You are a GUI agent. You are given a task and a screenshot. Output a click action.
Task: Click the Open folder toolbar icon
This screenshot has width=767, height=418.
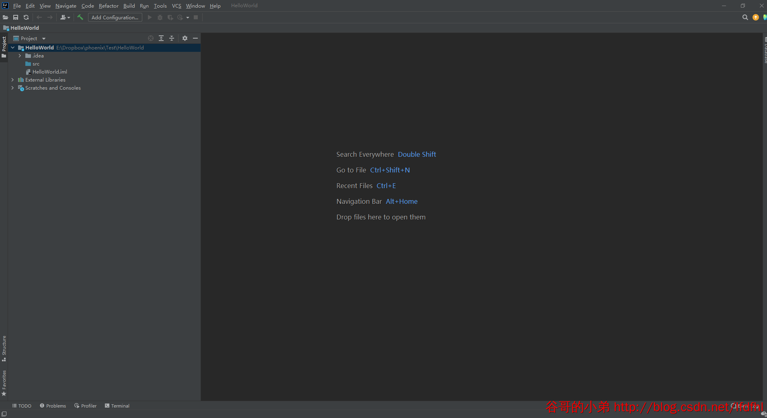[x=5, y=17]
